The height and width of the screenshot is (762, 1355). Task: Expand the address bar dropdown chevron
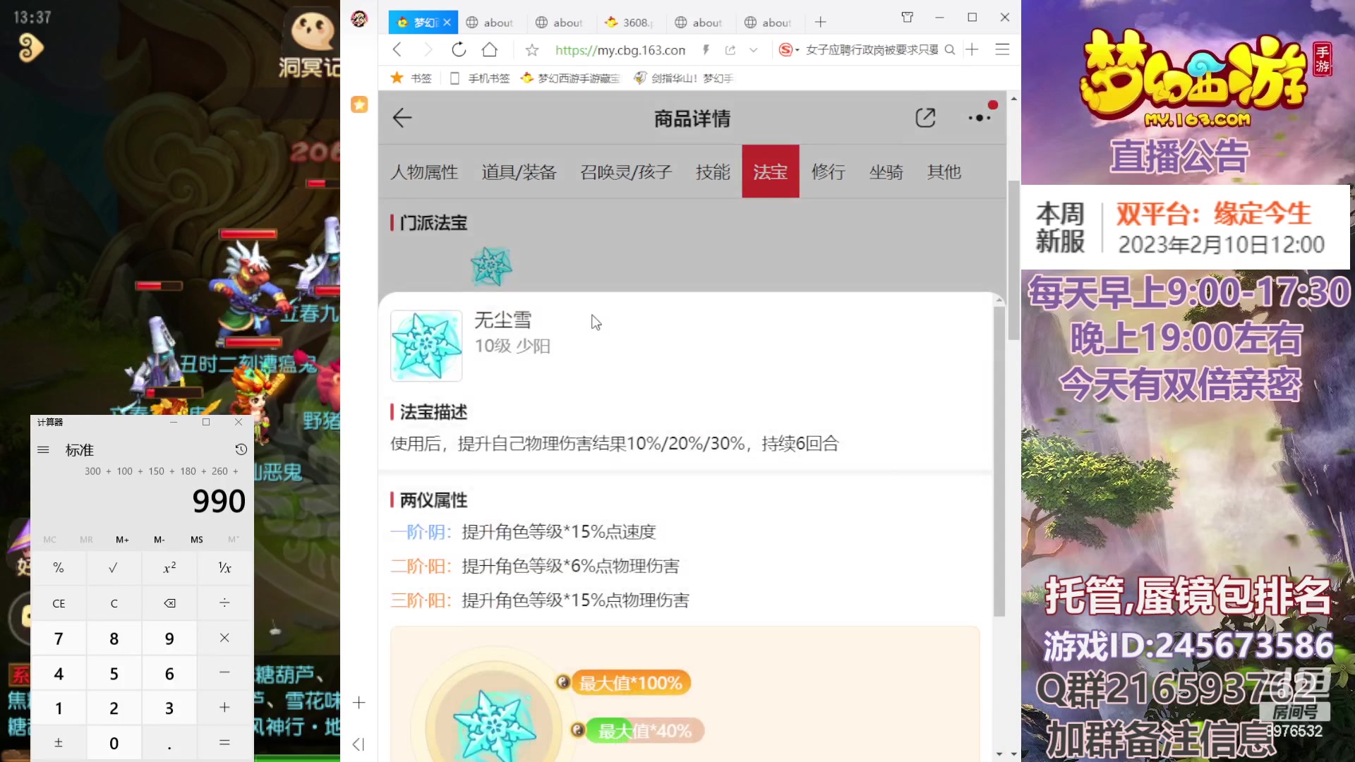754,50
